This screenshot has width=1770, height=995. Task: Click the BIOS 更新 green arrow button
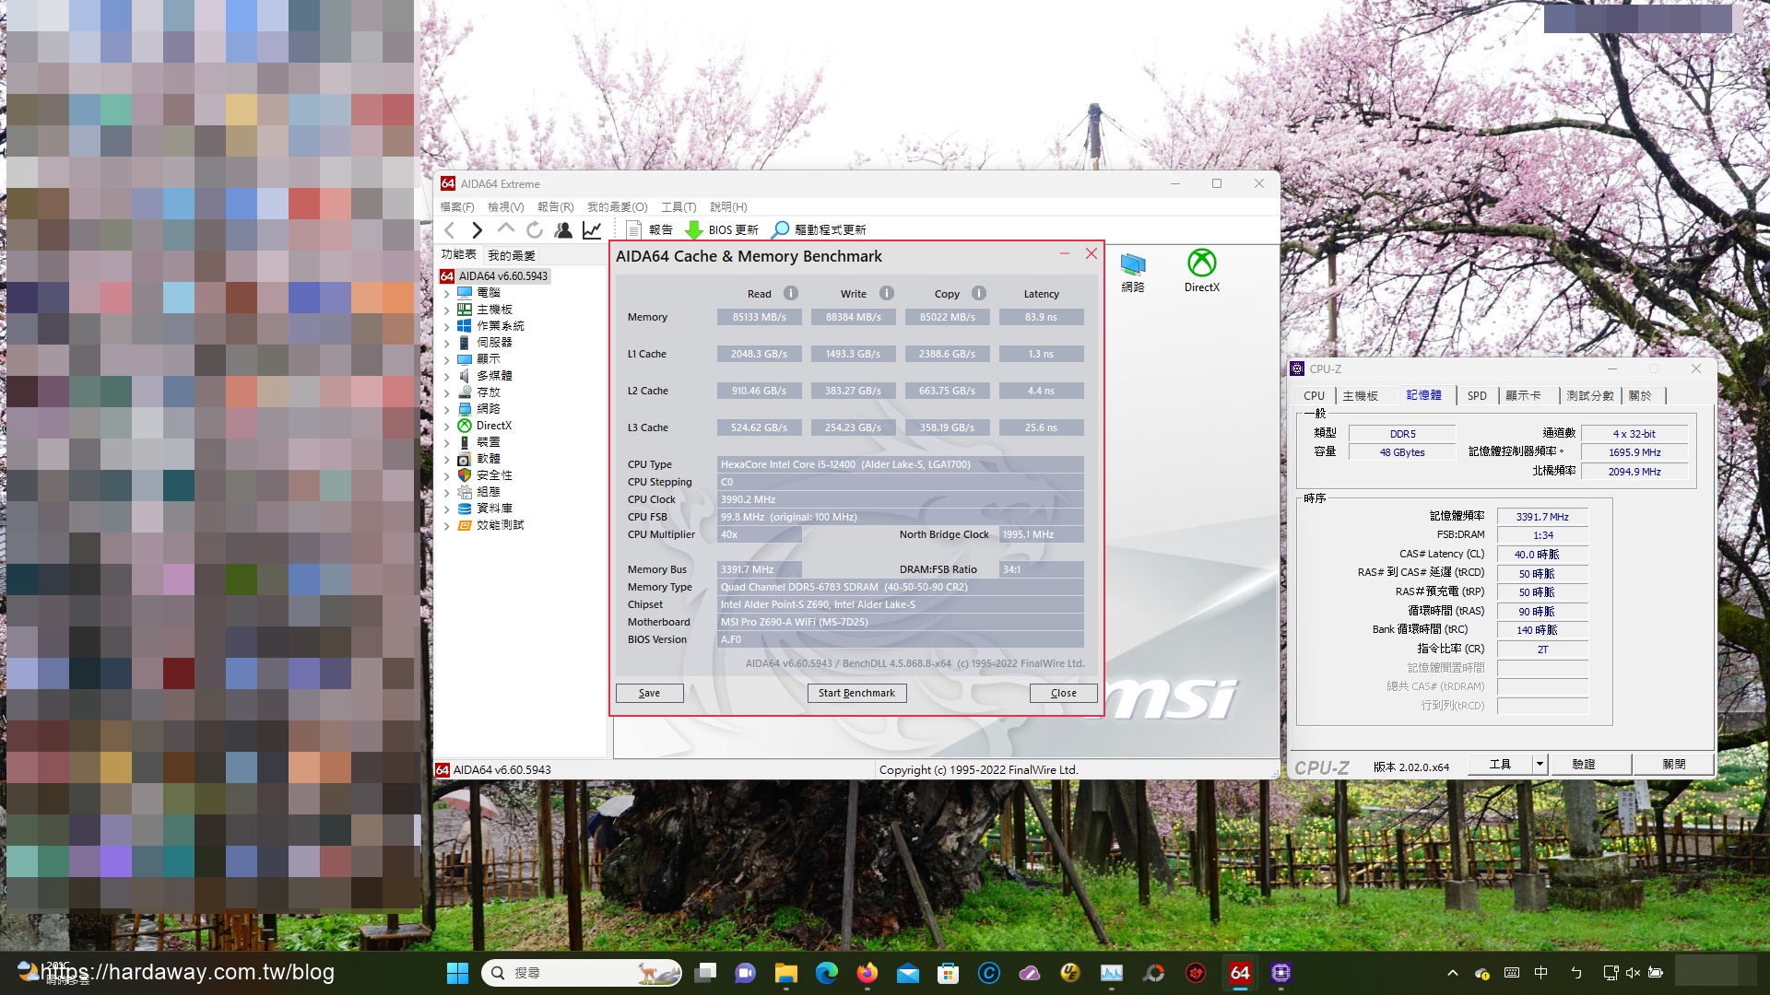tap(722, 230)
